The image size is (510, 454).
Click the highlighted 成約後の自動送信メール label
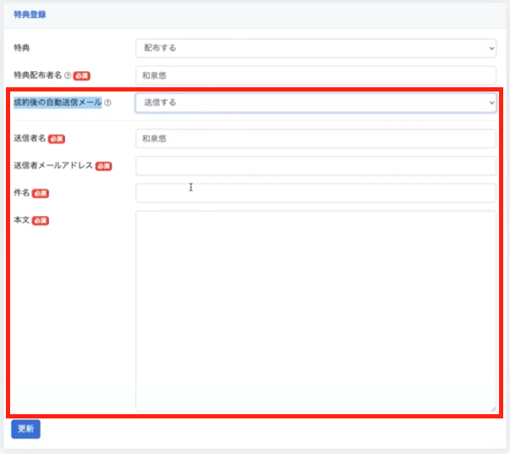58,102
